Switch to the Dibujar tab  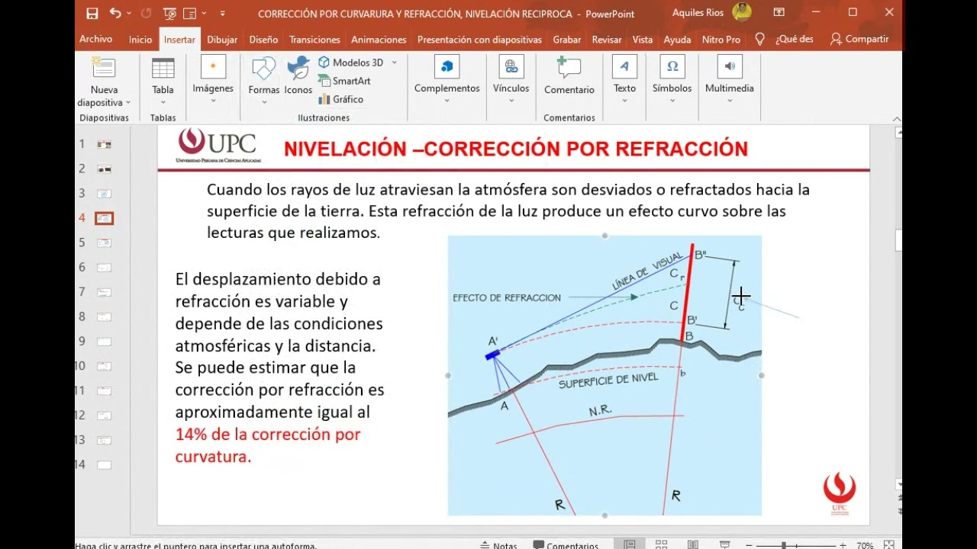pos(222,40)
